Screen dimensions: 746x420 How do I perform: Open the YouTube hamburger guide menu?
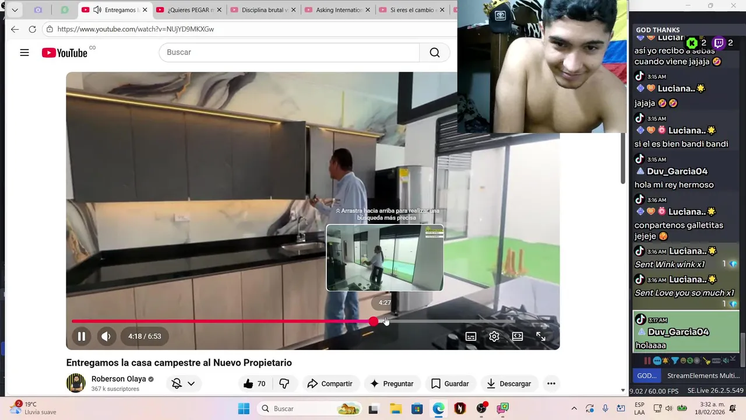[x=24, y=52]
